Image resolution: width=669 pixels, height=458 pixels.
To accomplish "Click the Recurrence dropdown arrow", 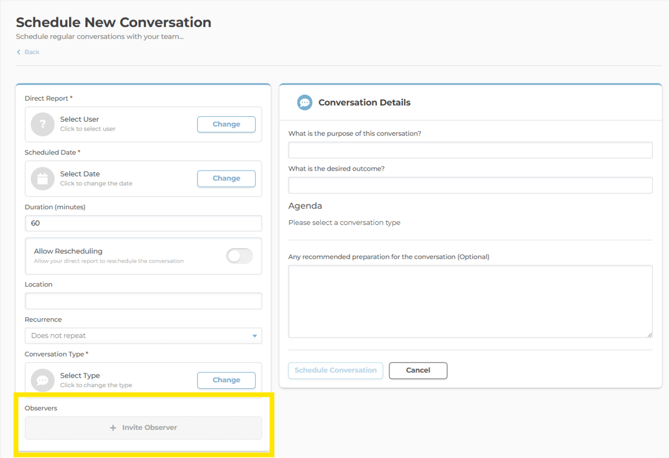I will click(255, 336).
